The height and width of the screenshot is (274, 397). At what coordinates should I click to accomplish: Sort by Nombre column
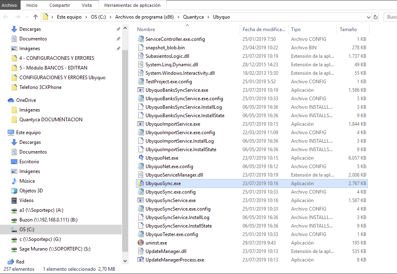click(x=187, y=30)
